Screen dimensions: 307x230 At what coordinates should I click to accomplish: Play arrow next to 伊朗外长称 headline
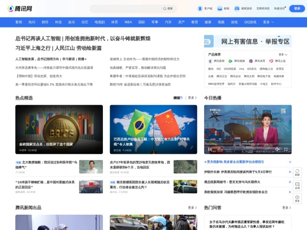[290, 172]
